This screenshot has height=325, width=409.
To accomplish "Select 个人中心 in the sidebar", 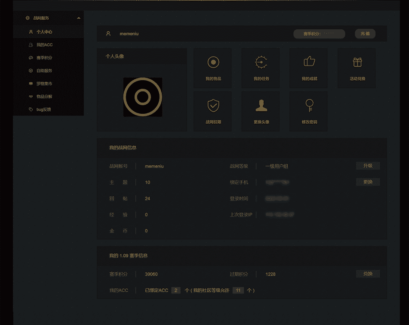I will pos(44,32).
